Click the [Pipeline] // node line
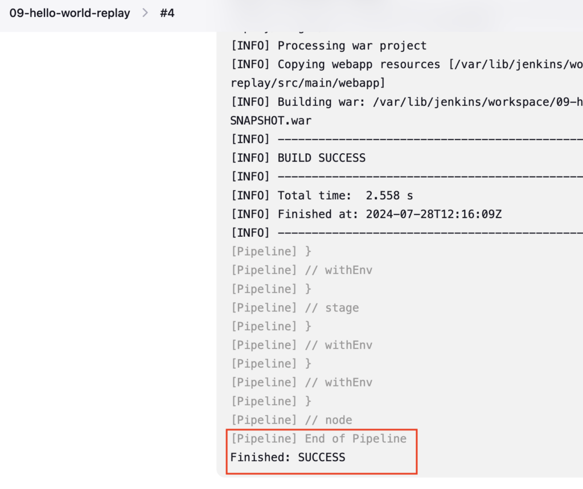The image size is (583, 489). (x=291, y=420)
